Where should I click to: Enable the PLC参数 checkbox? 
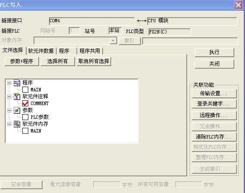(x=25, y=117)
